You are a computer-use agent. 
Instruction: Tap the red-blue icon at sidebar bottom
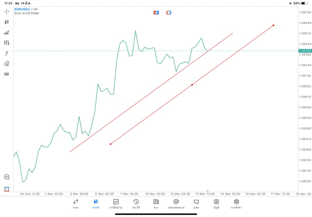click(x=7, y=189)
